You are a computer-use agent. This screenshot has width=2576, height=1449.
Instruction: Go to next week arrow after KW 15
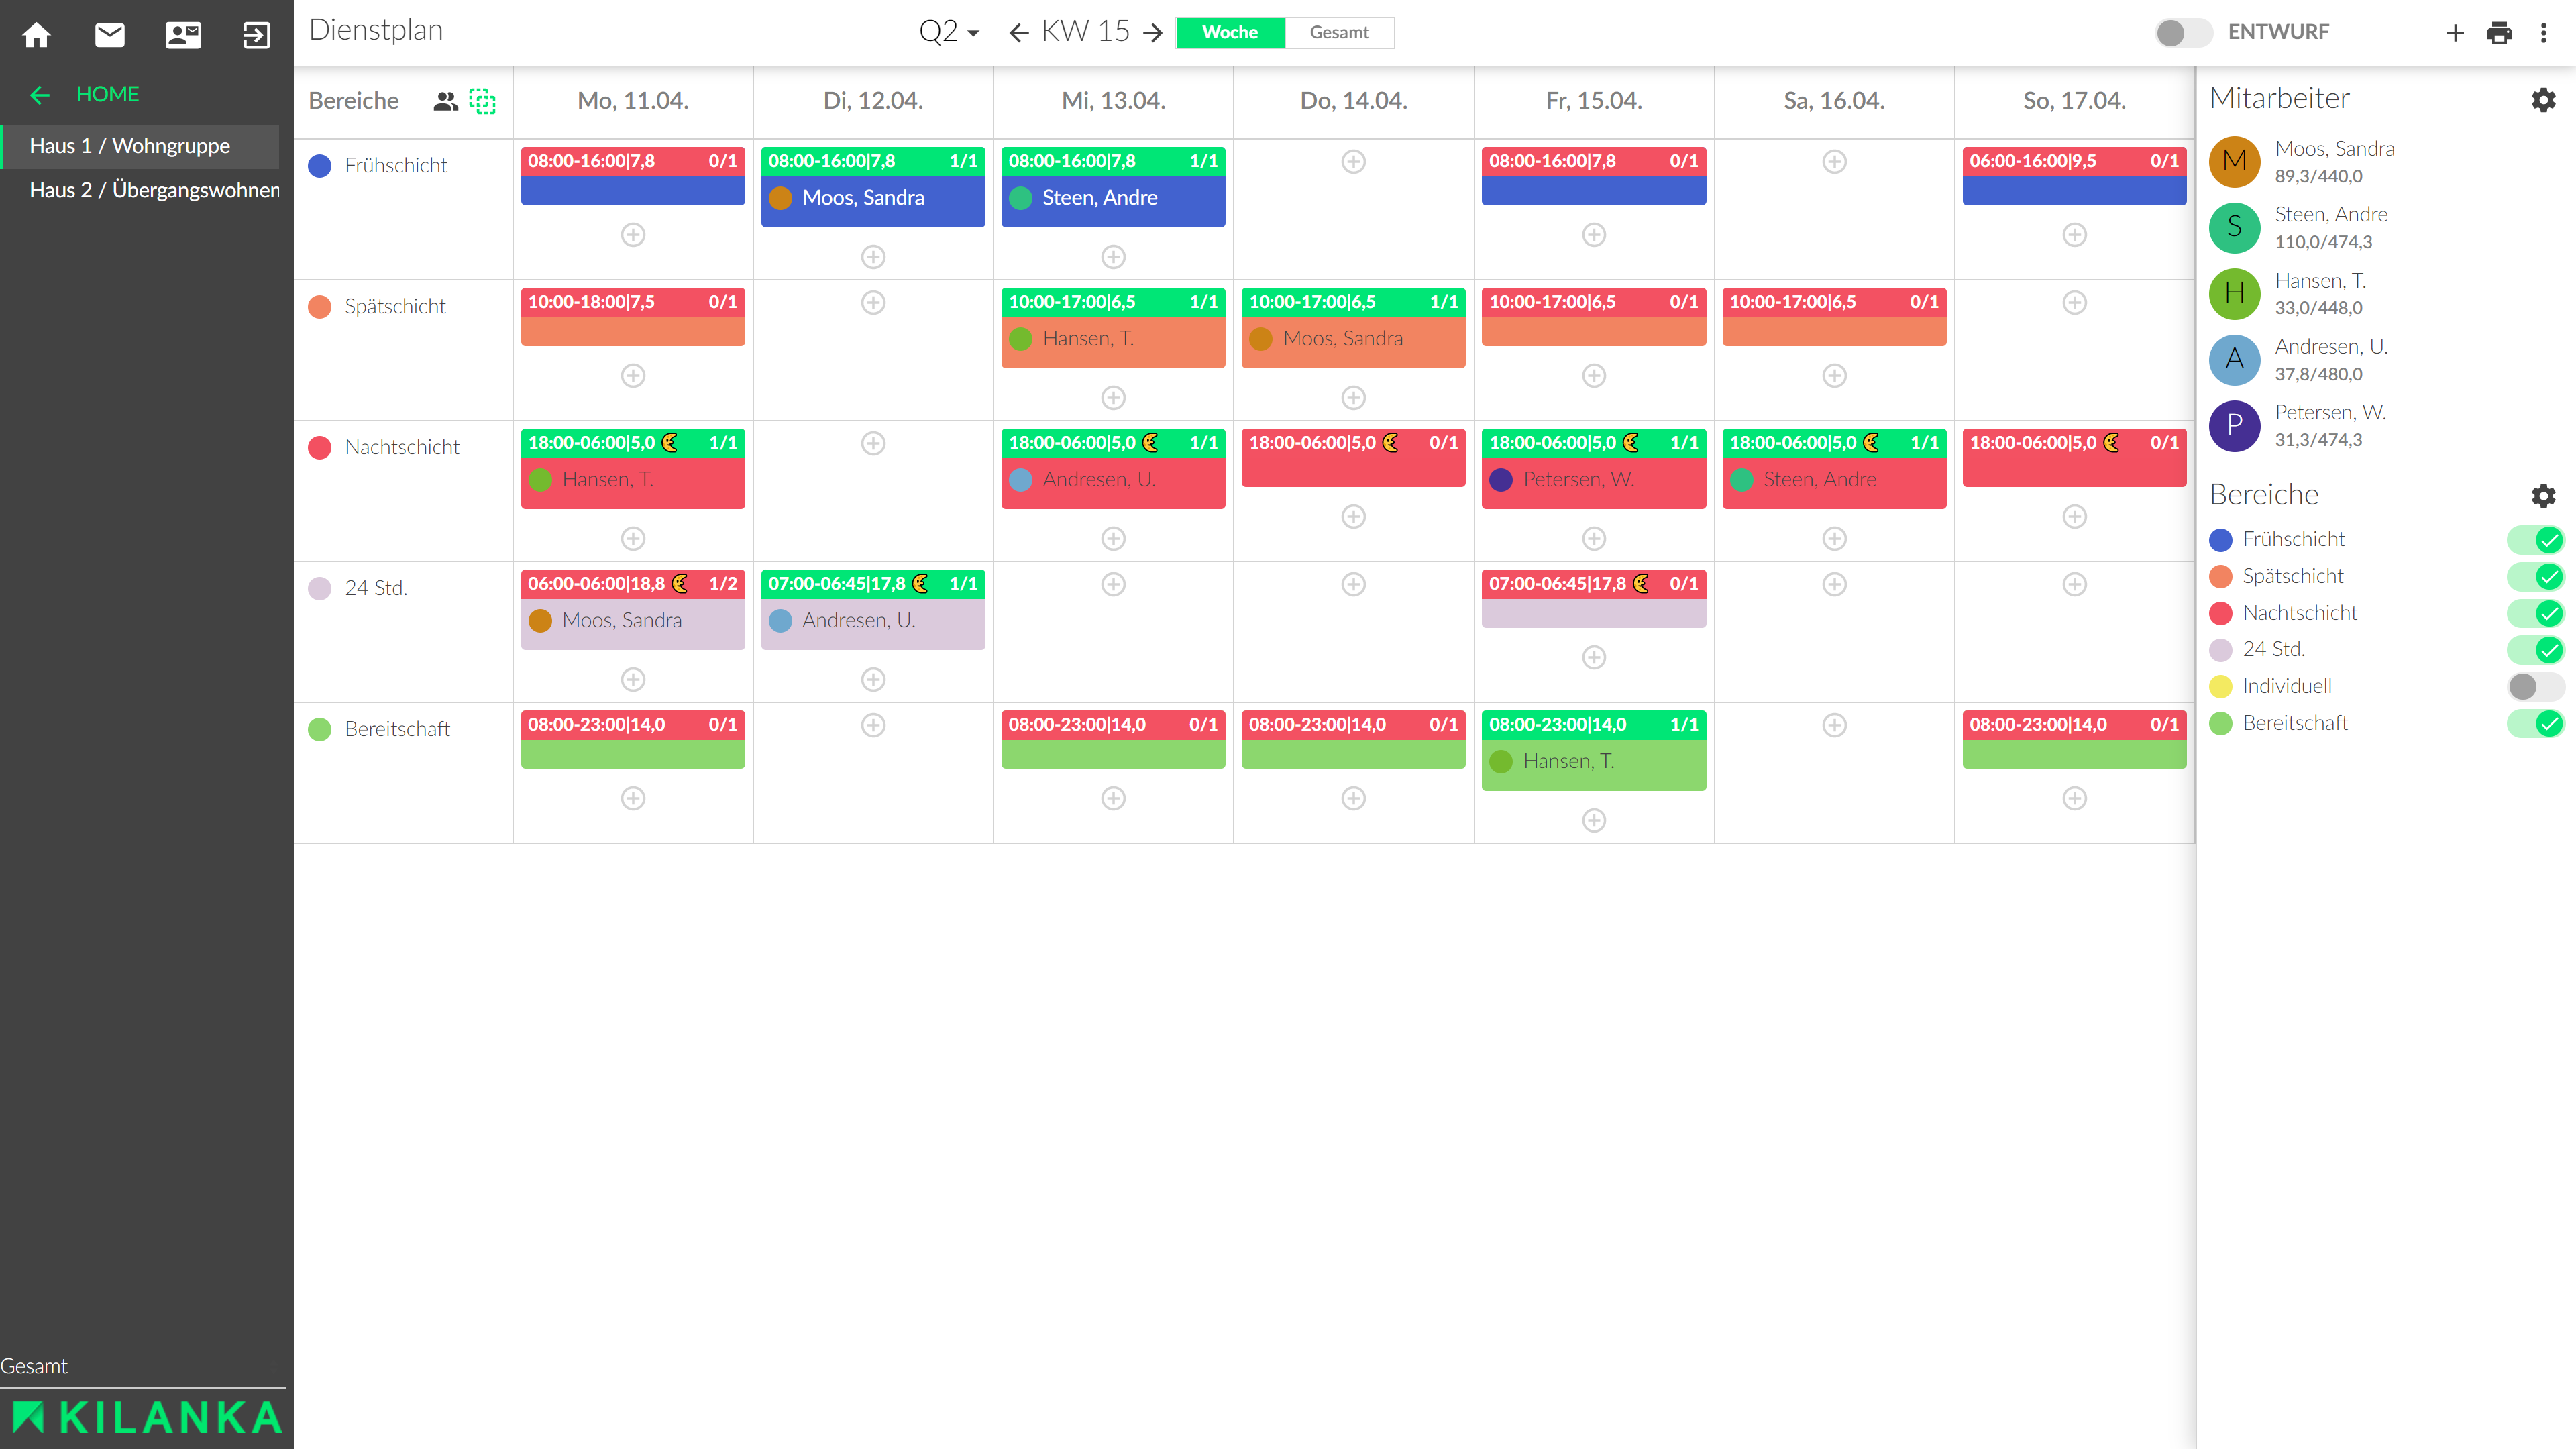click(1153, 33)
